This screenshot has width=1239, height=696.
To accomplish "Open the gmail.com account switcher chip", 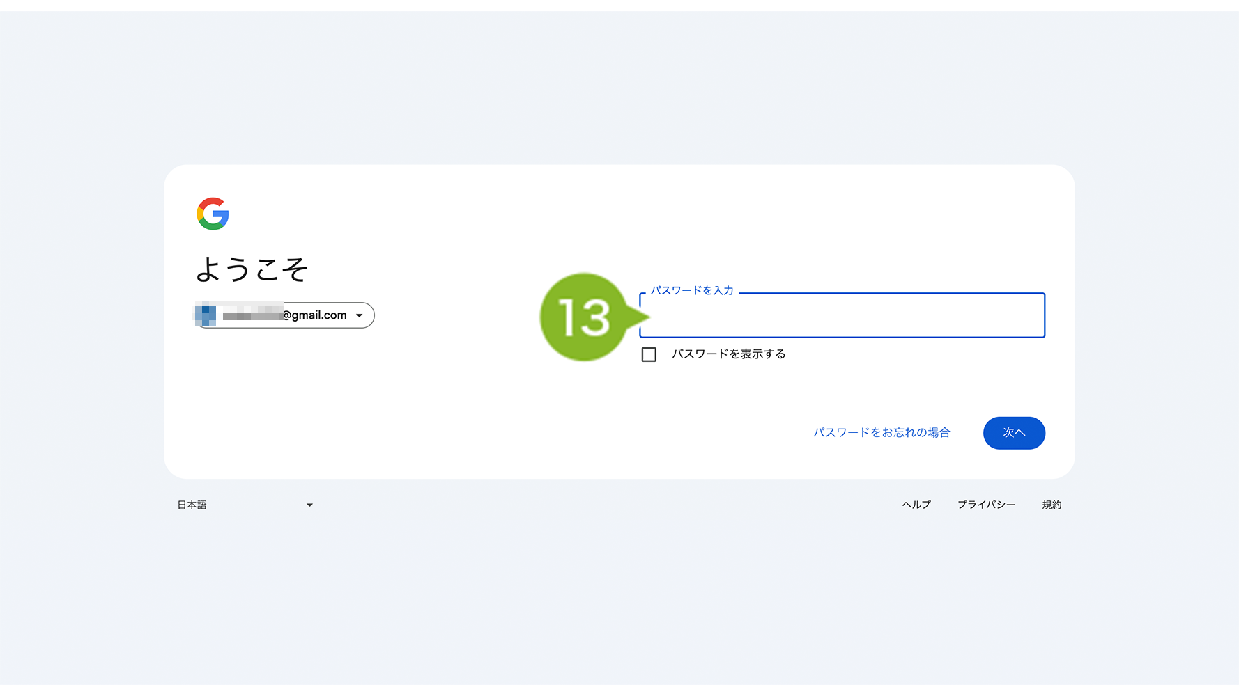I will pos(284,315).
